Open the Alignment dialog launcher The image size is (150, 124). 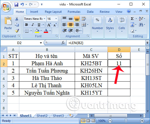[x=88, y=36]
